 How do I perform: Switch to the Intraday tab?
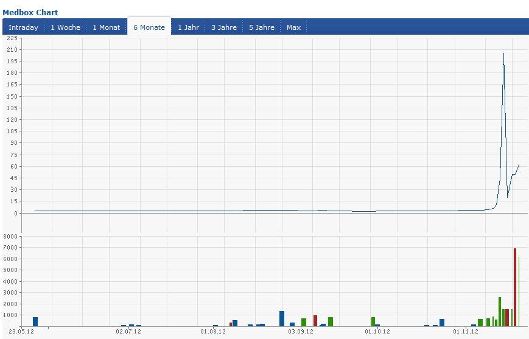(x=23, y=27)
